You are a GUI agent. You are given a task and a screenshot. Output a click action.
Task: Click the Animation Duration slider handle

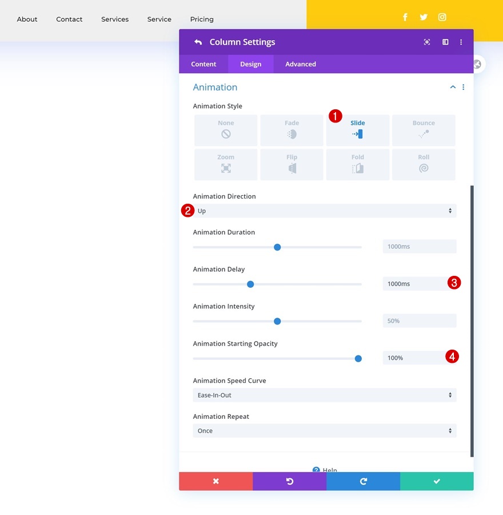coord(277,247)
